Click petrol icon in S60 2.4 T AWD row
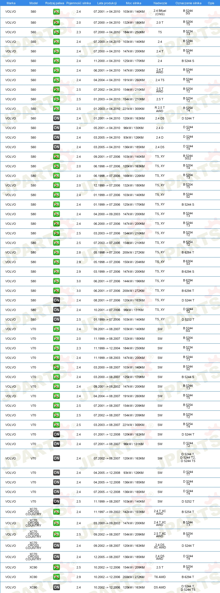220x593 pixels. click(x=57, y=70)
